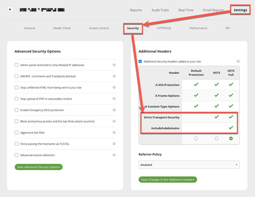The image size is (255, 197).
Task: Open help icon for Additional Security Headers
Action: [x=238, y=61]
